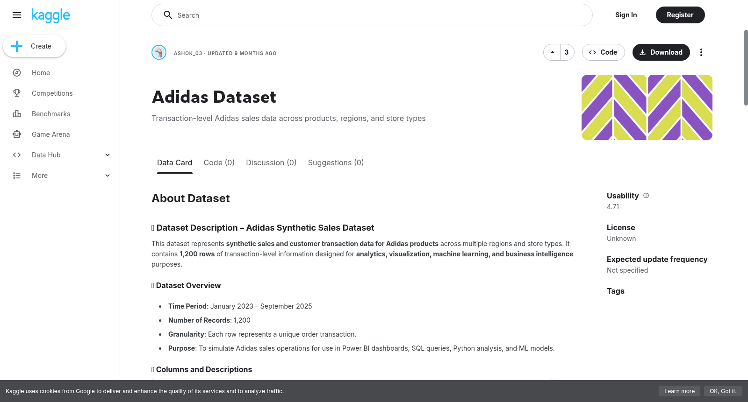Open Game Arena robot icon
Viewport: 748px width, 402px height.
[17, 134]
